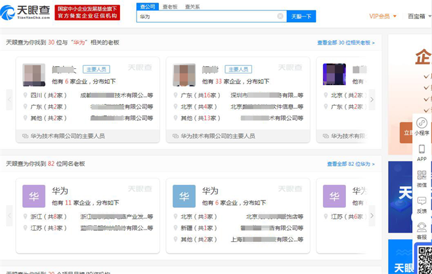Viewport: 432px width, 274px height.
Task: Open 查看全部 30 位相关老板 link
Action: tap(345, 43)
